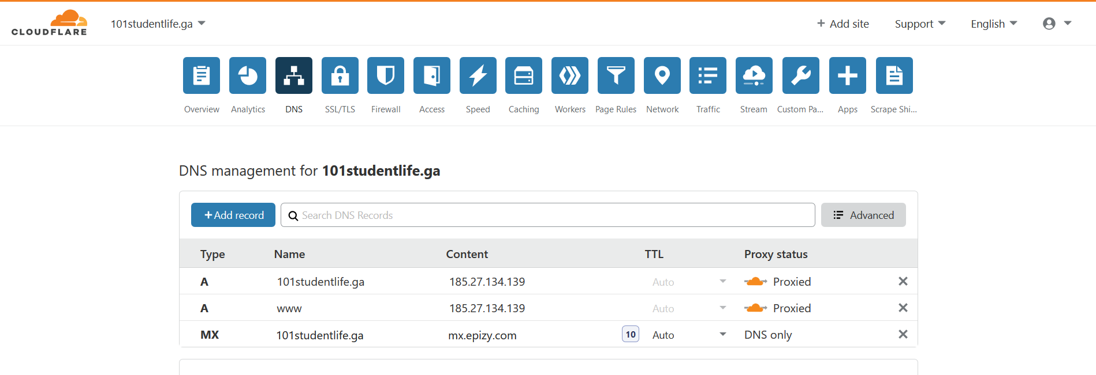Open the Firewall shield icon
This screenshot has height=375, width=1096.
click(386, 75)
